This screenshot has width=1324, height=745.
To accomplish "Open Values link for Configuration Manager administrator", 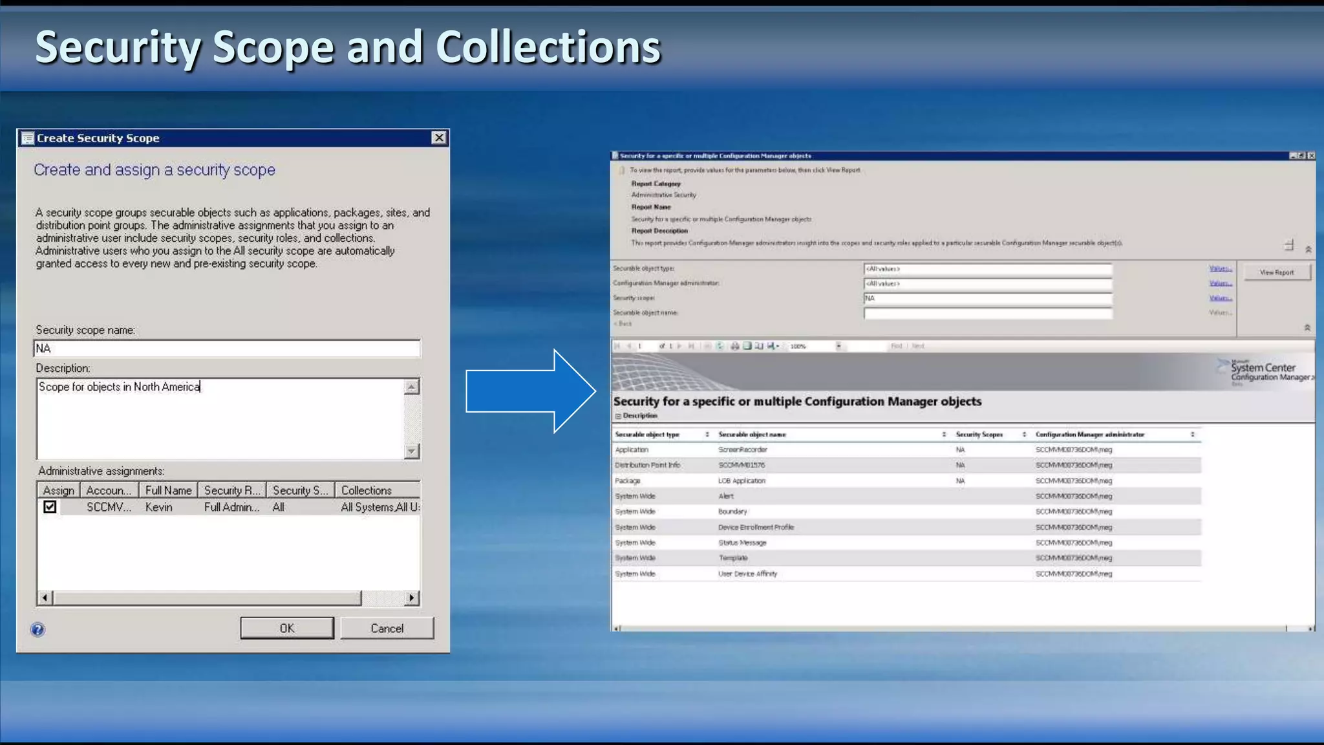I will pos(1221,283).
